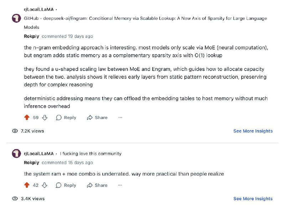Open r/LocalLLaMA link on second post

(38, 154)
